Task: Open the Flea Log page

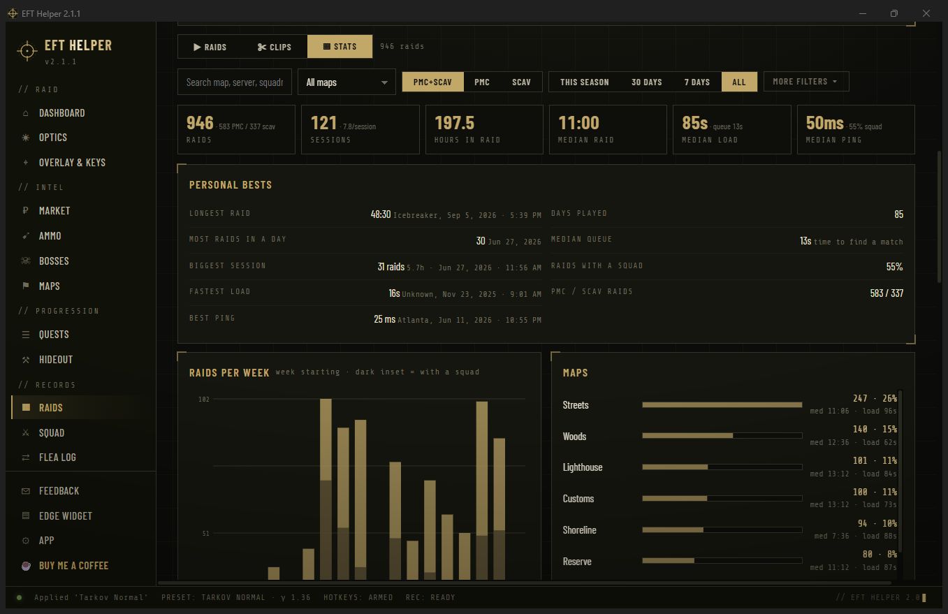Action: 80,458
